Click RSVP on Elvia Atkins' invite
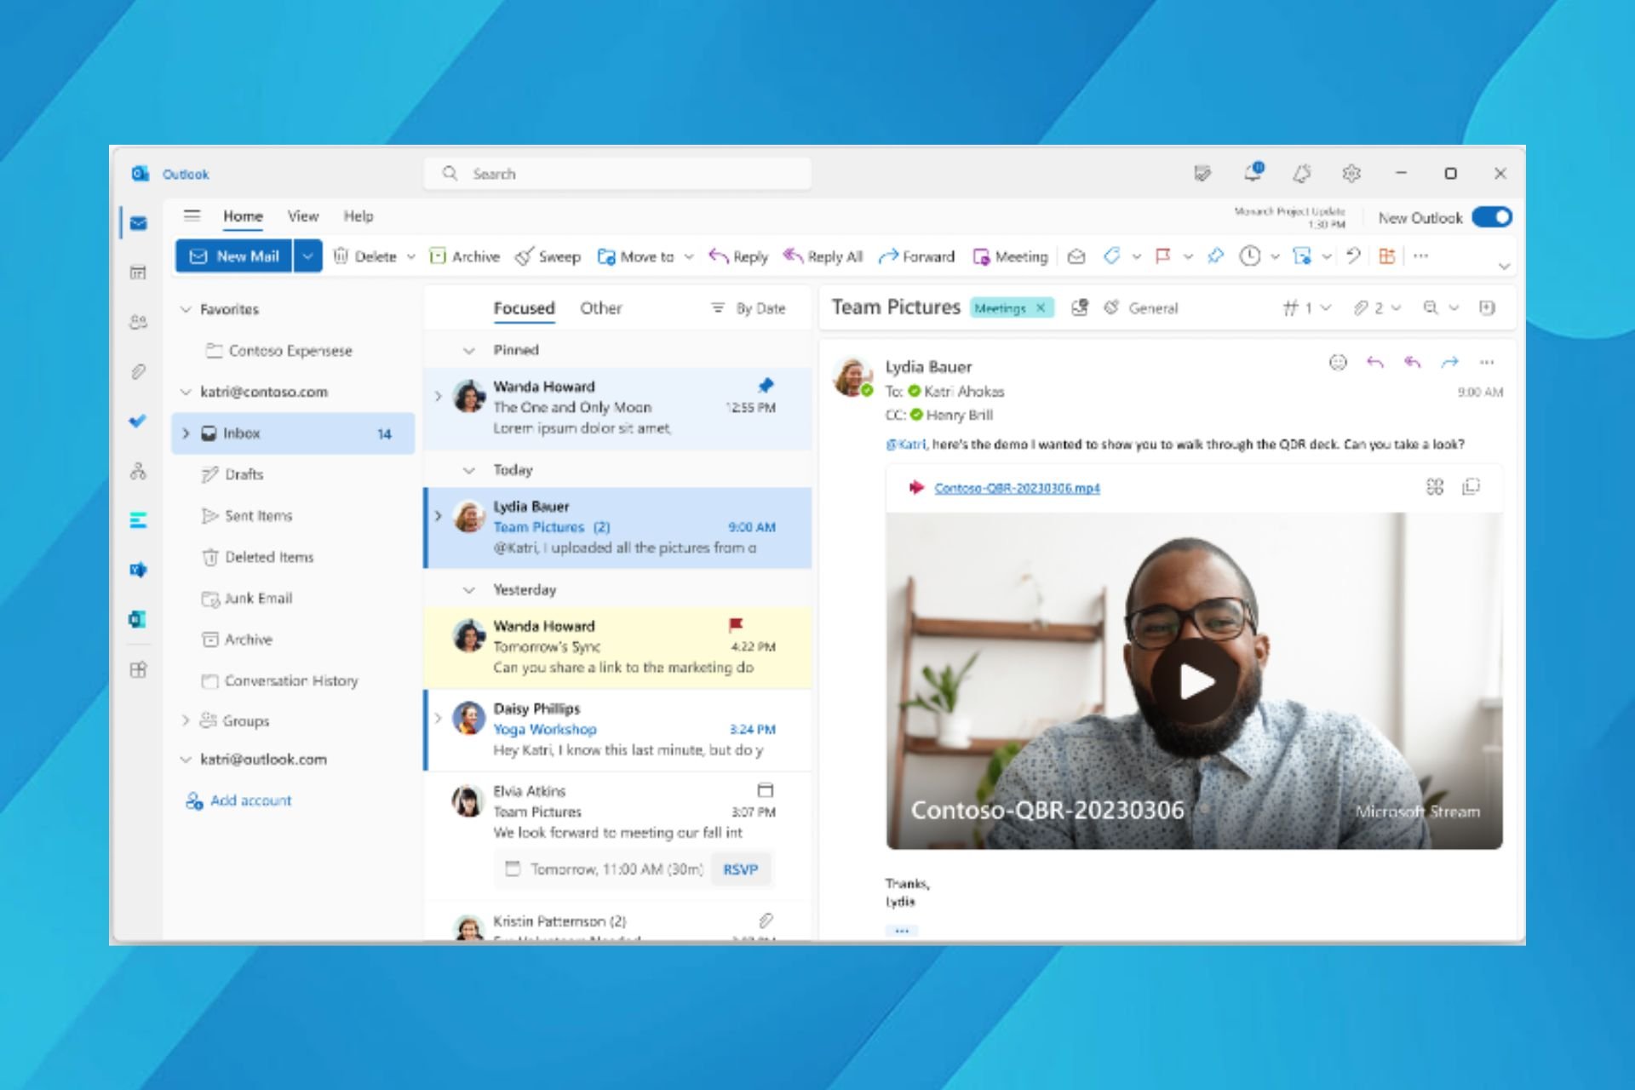Viewport: 1635px width, 1090px height. point(740,869)
